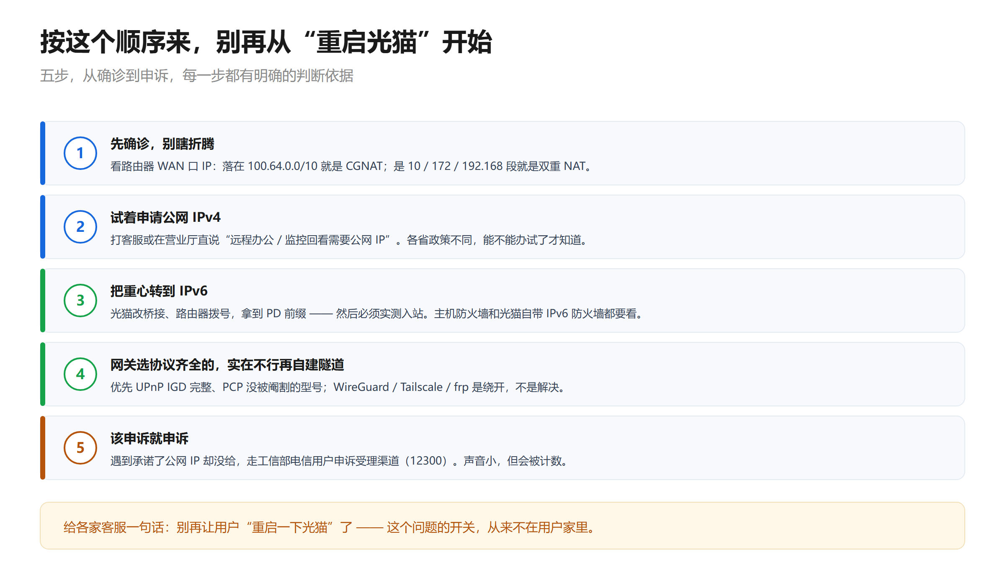Click the footer note 给各家客服一句话
Image resolution: width=1005 pixels, height=565 pixels.
330,527
